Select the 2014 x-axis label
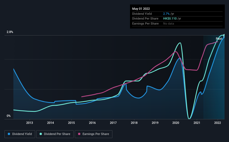 (50, 123)
